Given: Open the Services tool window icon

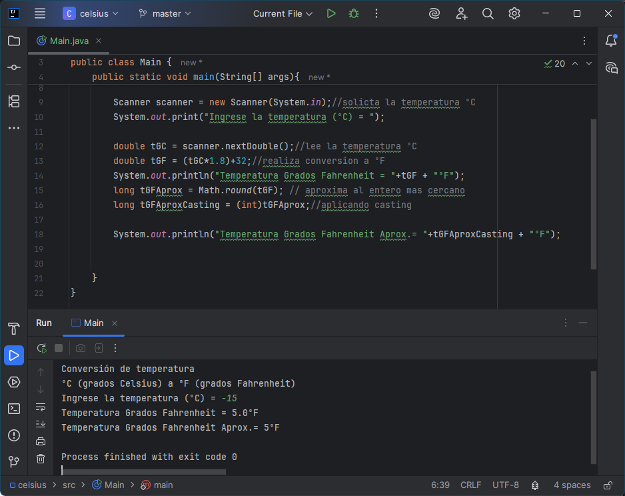Looking at the screenshot, I should pos(14,382).
